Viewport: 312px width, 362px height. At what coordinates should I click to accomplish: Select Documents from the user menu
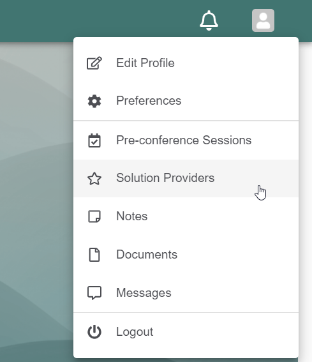(186, 255)
